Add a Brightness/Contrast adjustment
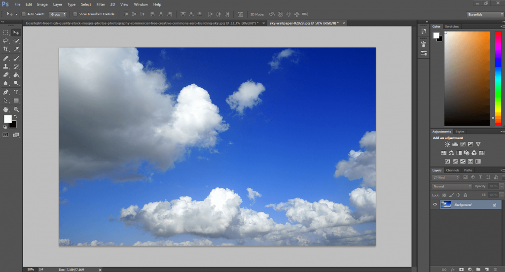Image resolution: width=505 pixels, height=272 pixels. tap(447, 144)
